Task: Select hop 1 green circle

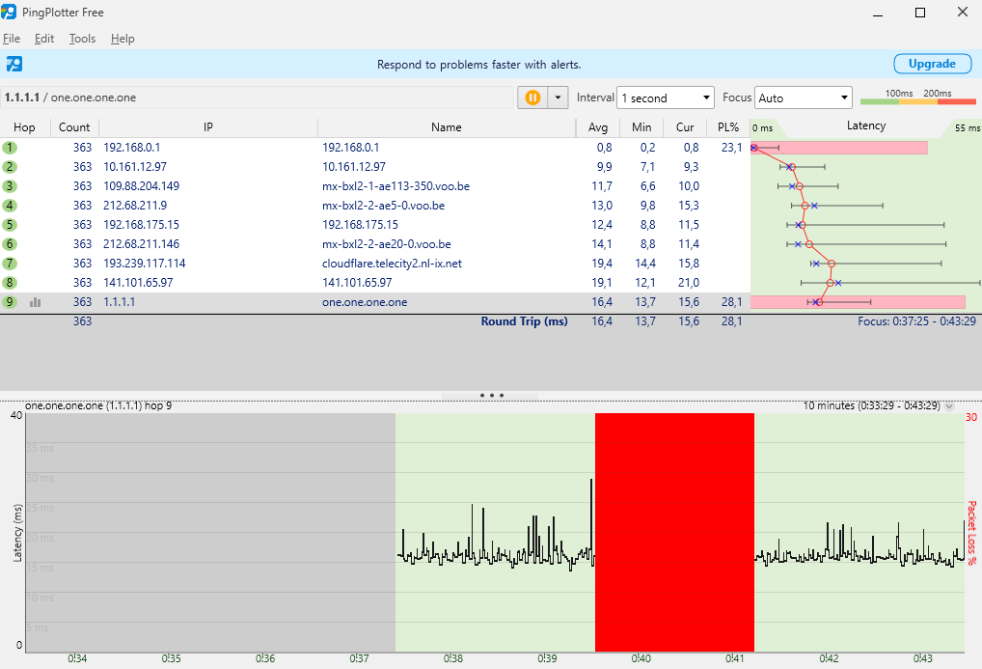Action: (x=10, y=148)
